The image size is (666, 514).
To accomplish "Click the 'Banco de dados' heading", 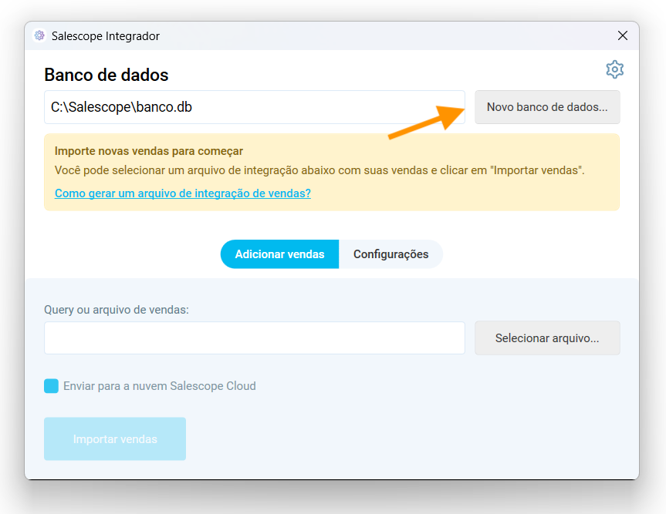I will [x=106, y=75].
